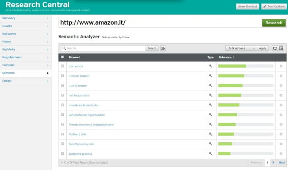The height and width of the screenshot is (170, 288).
Task: Check the Book Depository row checkbox
Action: (62, 144)
